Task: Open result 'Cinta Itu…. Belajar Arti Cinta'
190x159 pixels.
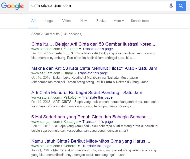Action: tap(94, 44)
